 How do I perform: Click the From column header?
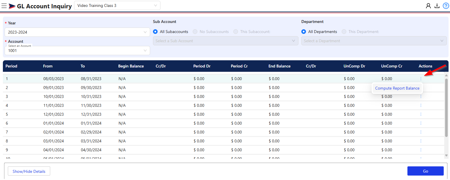point(48,66)
